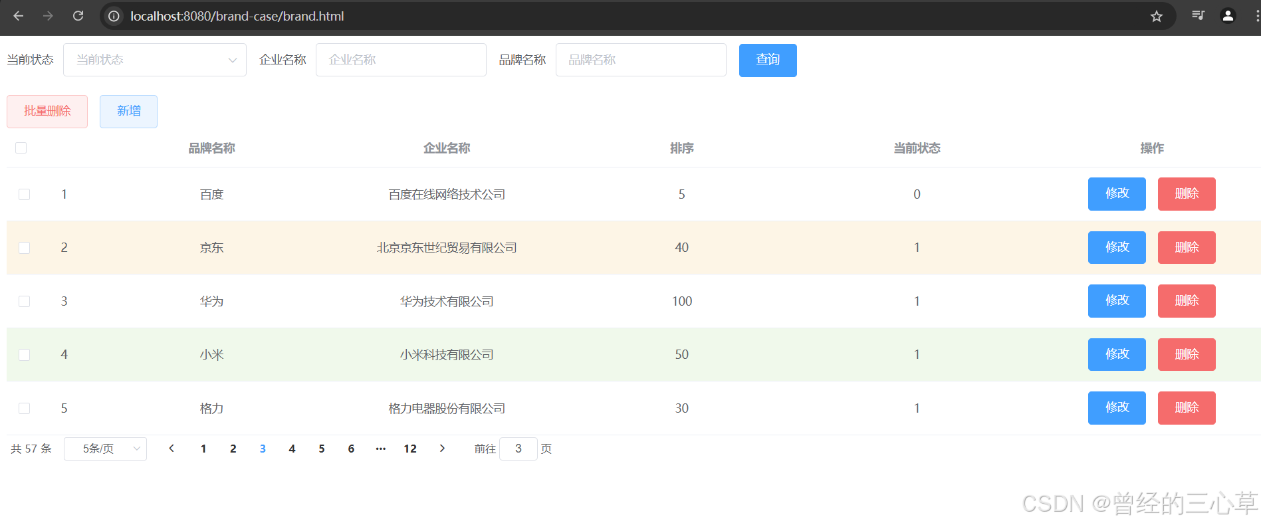Viewport: 1261px width, 525px height.
Task: Click the 当前状态 column header
Action: [917, 148]
